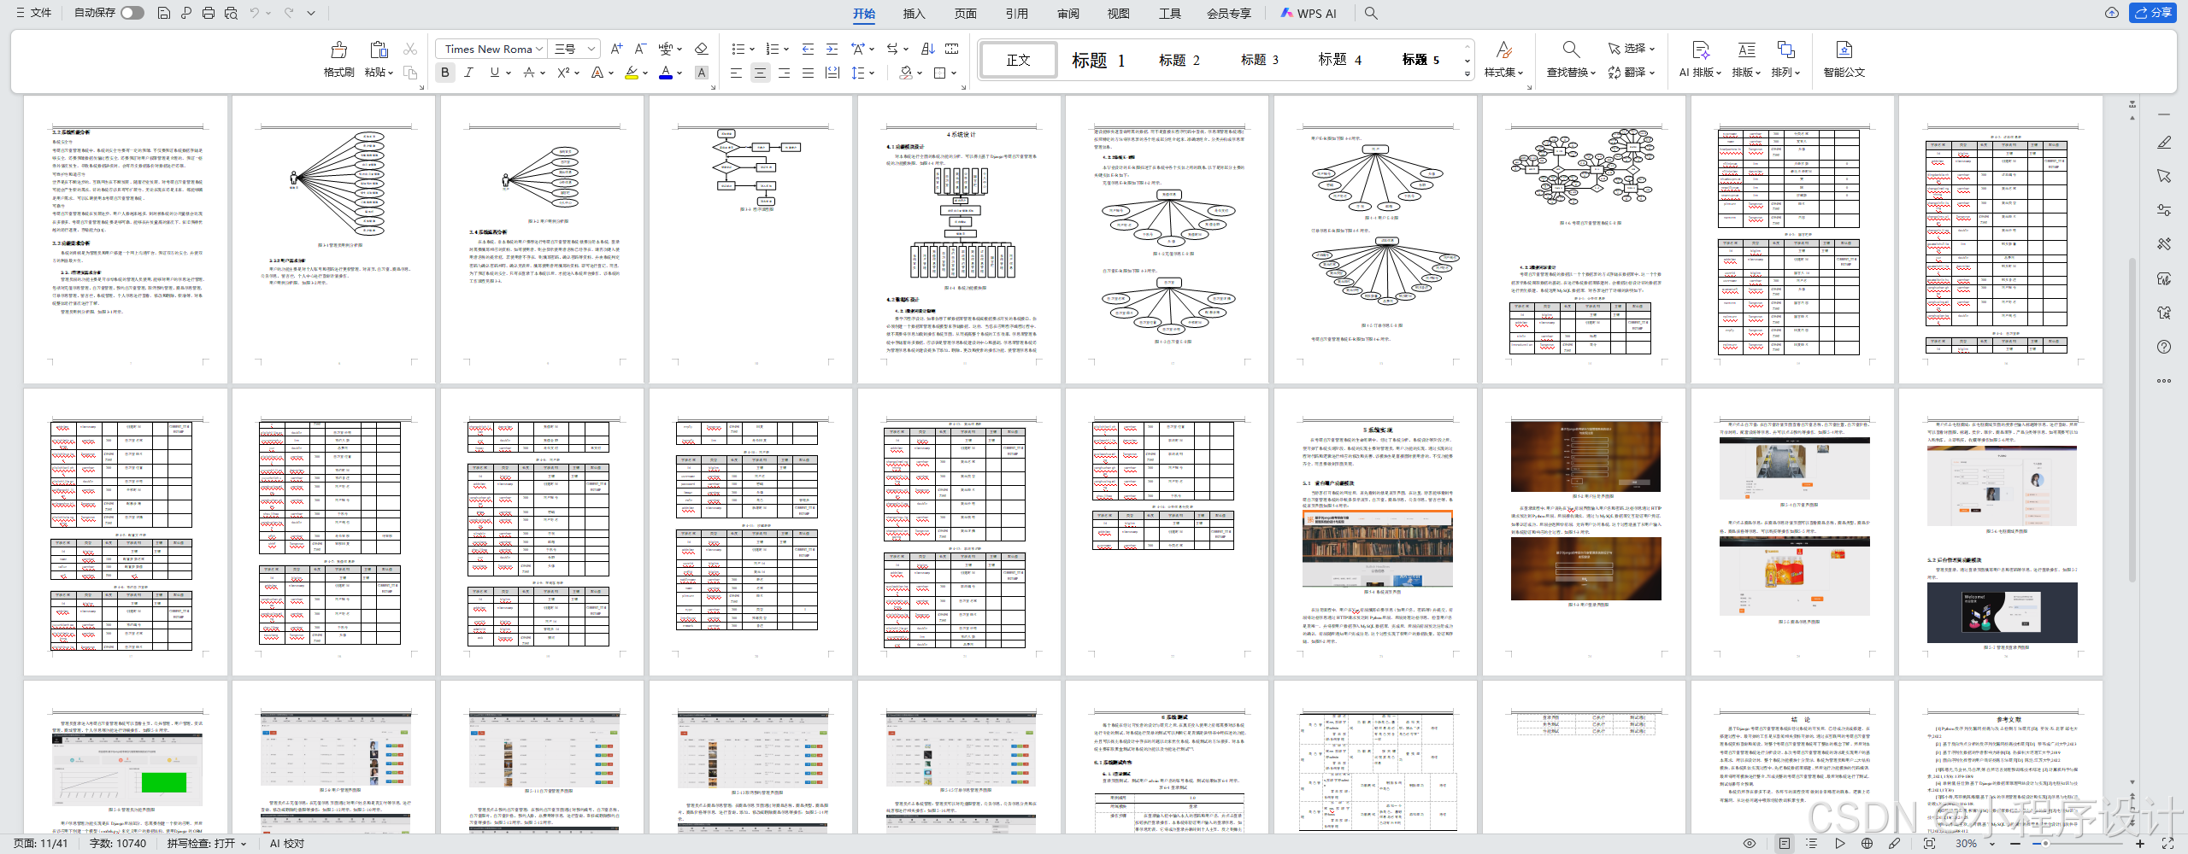2188x854 pixels.
Task: Click web layout globe icon
Action: tap(1867, 843)
